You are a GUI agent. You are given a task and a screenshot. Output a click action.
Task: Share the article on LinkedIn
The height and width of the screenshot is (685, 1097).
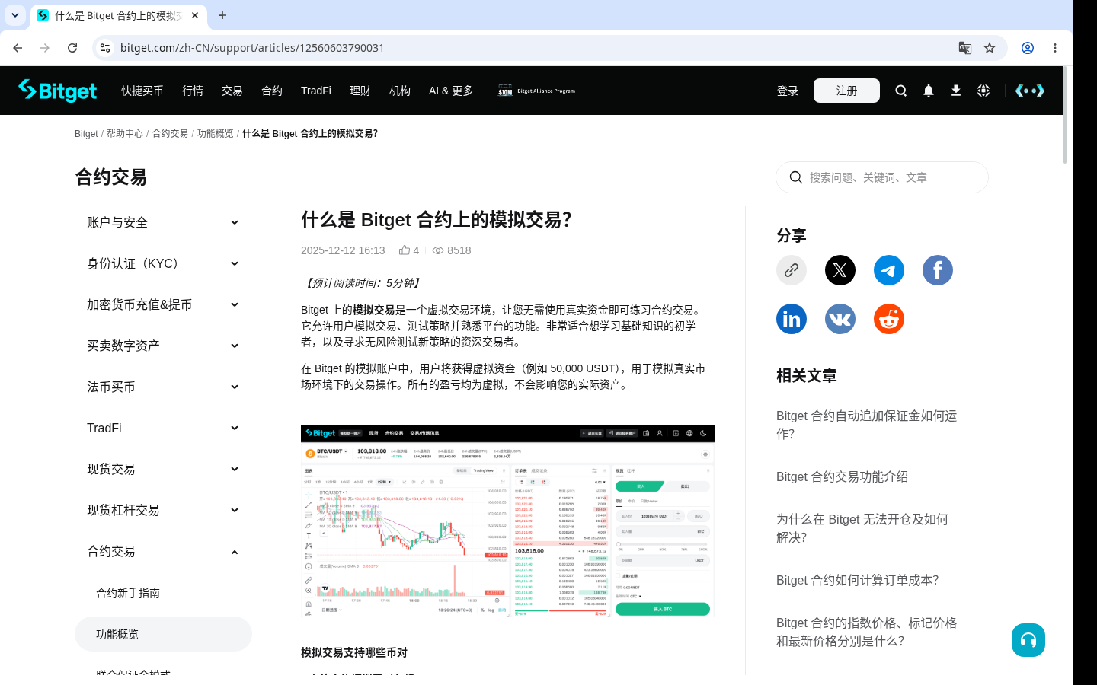pyautogui.click(x=792, y=319)
